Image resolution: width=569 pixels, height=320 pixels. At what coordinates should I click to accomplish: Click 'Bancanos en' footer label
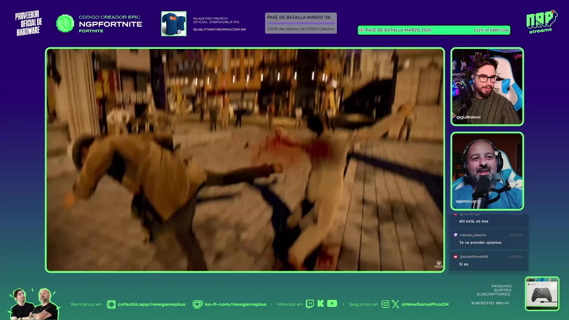86,304
